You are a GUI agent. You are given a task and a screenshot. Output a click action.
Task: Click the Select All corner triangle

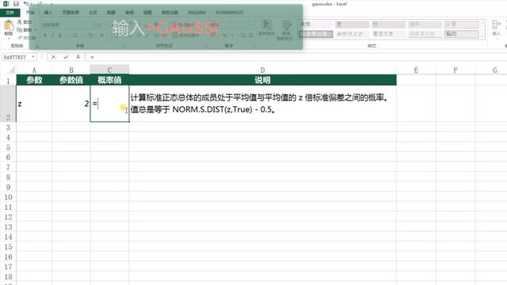pyautogui.click(x=12, y=70)
